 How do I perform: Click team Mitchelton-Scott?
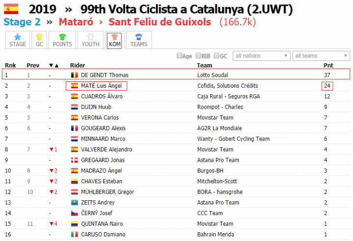pyautogui.click(x=217, y=181)
